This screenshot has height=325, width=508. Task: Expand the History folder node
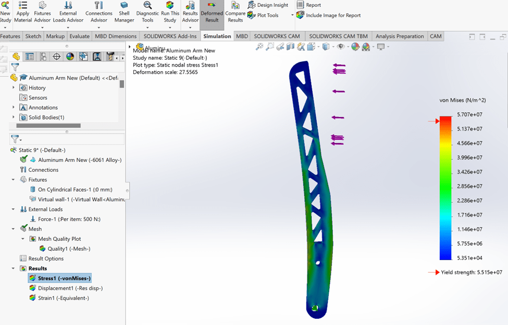tap(14, 88)
